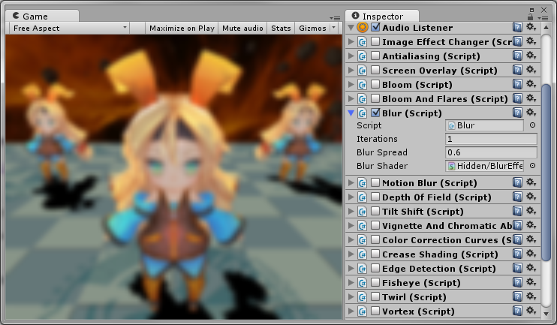Screen dimensions: 557x325
Task: Open help for Vortex script
Action: 517,311
